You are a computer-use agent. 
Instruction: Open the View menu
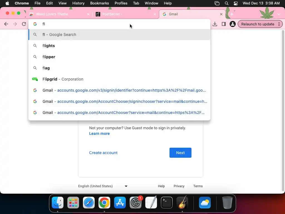click(x=62, y=3)
